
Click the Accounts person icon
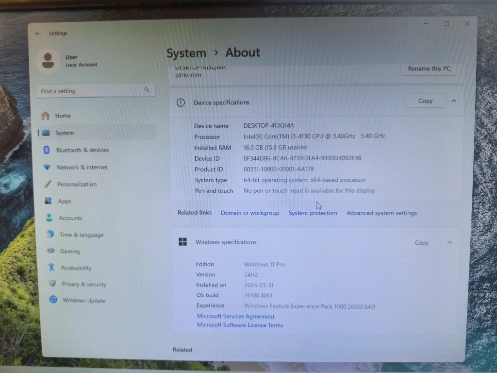tap(49, 218)
